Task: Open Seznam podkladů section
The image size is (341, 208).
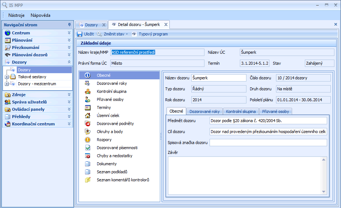Action: 119,172
